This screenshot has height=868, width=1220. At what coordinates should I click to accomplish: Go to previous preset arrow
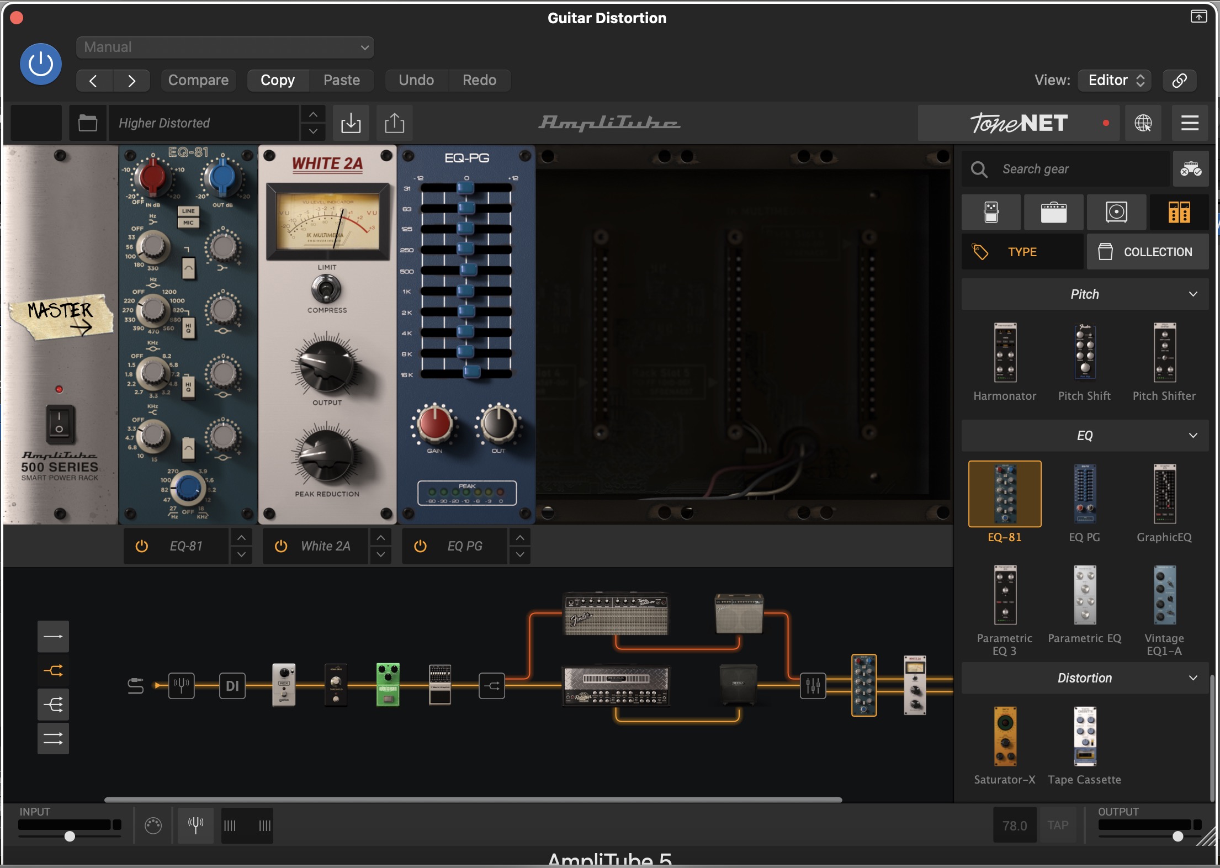tap(94, 81)
